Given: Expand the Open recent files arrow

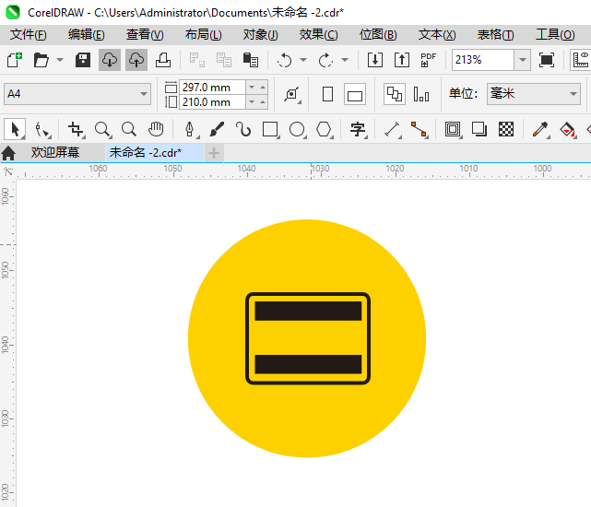Looking at the screenshot, I should [60, 60].
